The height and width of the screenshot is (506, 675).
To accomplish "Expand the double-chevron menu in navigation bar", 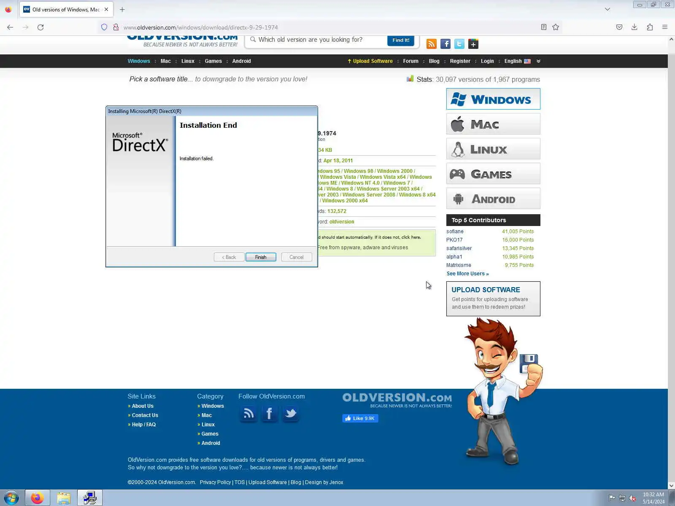I will [538, 61].
